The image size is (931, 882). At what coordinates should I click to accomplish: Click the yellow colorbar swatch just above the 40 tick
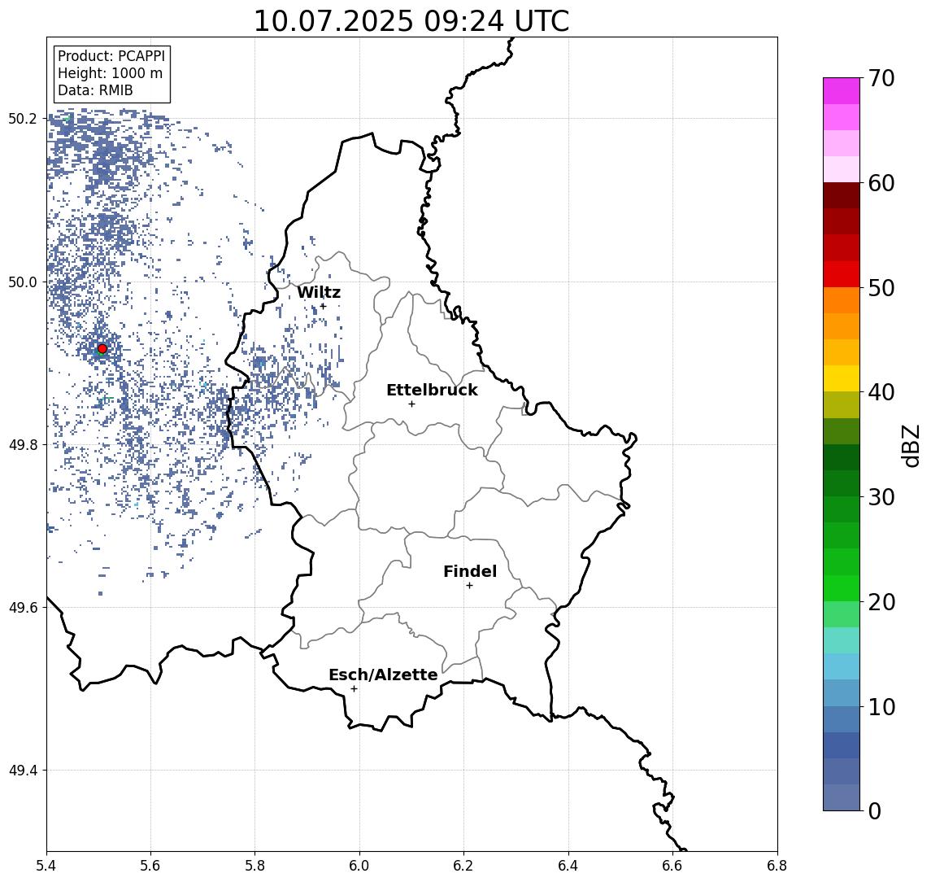[842, 378]
